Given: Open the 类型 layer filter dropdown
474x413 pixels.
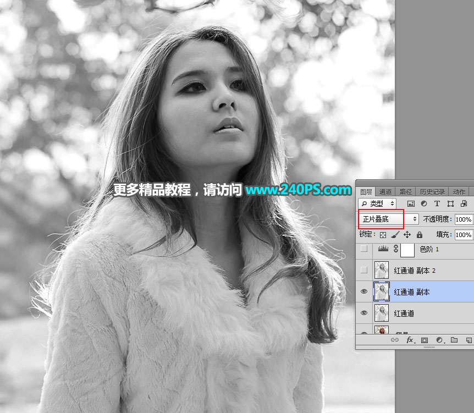Looking at the screenshot, I should (377, 204).
